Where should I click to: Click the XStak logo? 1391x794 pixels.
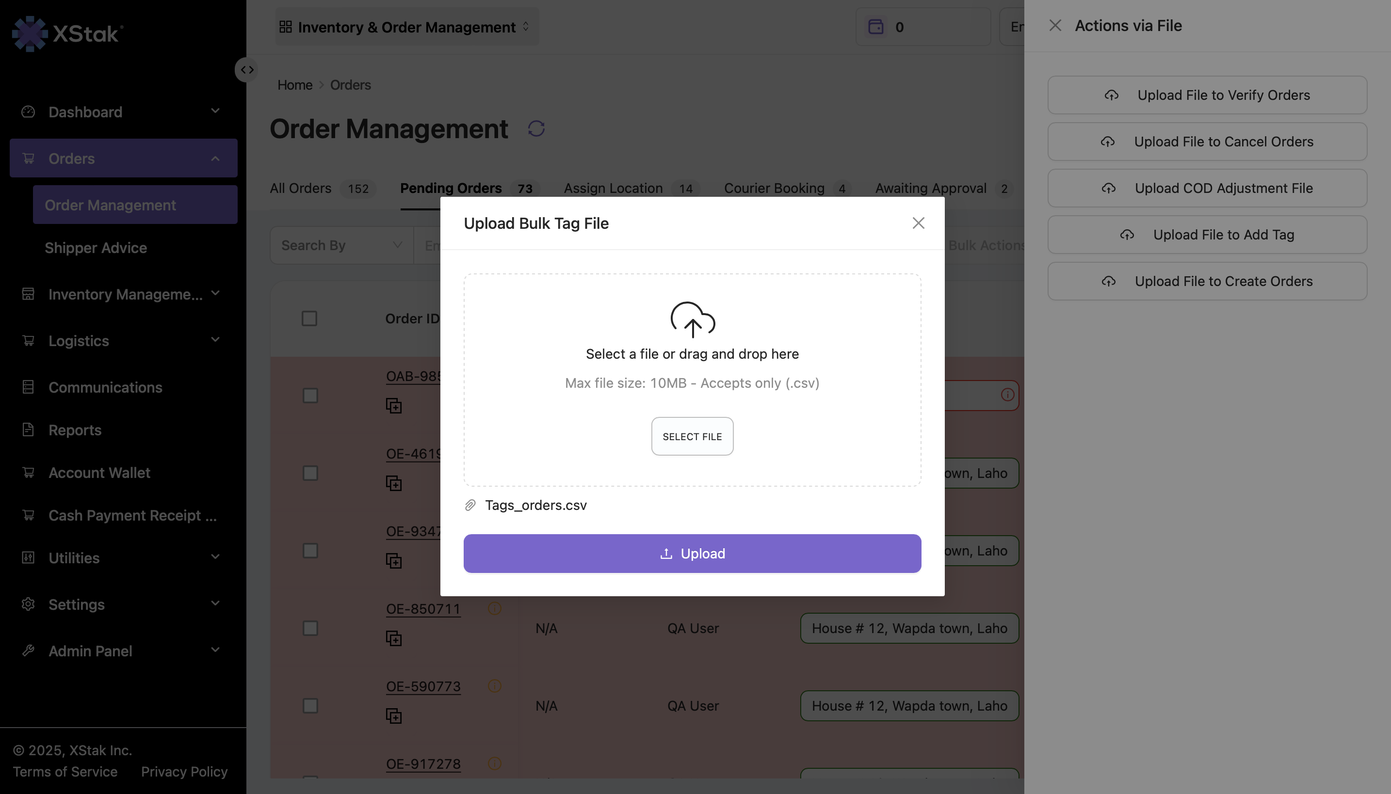[67, 34]
